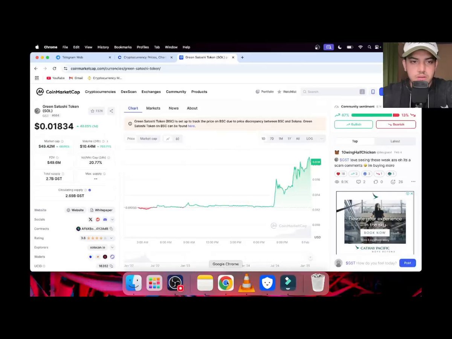Screen dimensions: 452x339
Task: Select the 1Y chart range
Action: click(x=289, y=139)
